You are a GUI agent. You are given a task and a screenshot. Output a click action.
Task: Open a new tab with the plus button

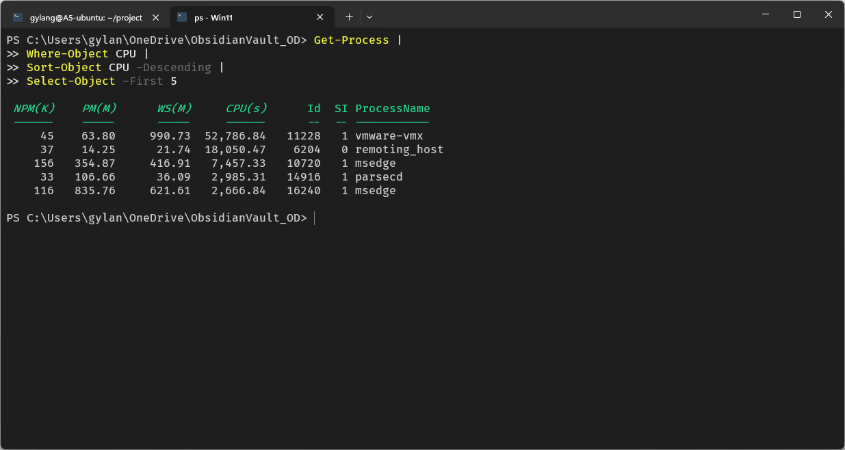(349, 16)
